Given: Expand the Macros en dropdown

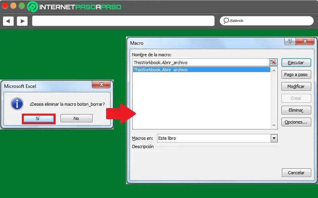Looking at the screenshot, I should point(274,138).
